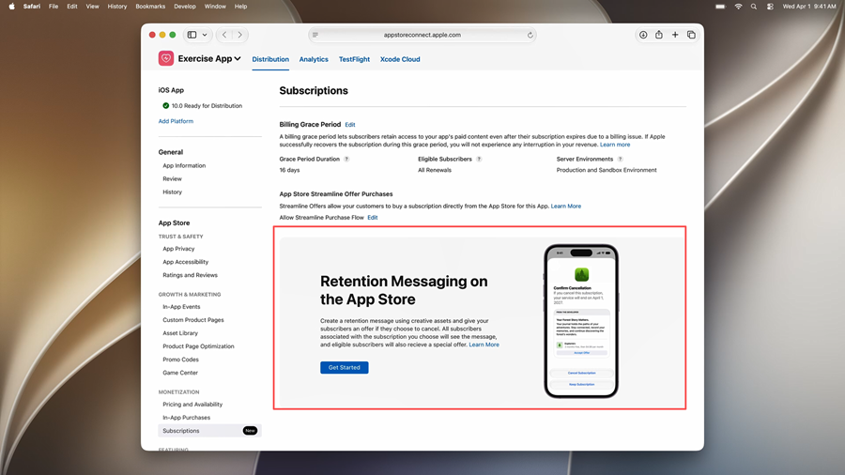This screenshot has height=475, width=845.
Task: Open the Safari menu in menu bar
Action: click(32, 7)
